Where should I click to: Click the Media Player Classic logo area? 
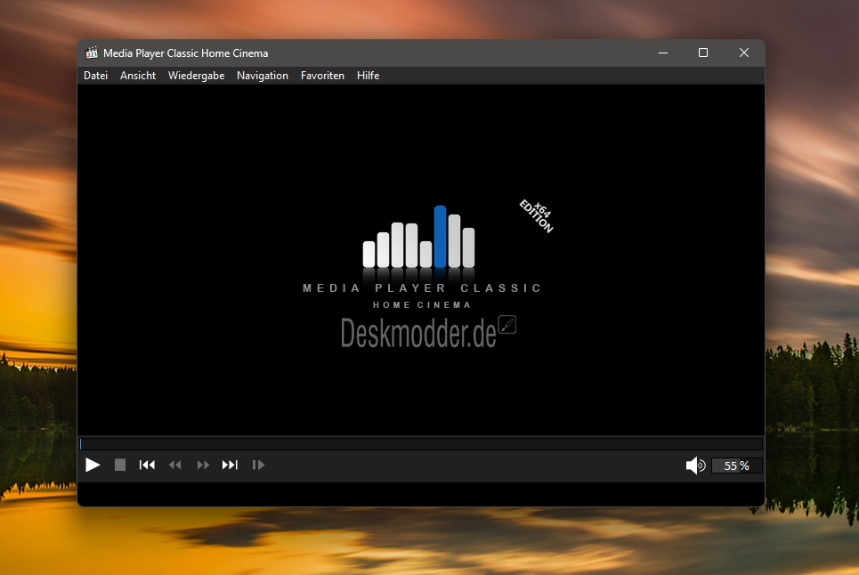click(422, 257)
